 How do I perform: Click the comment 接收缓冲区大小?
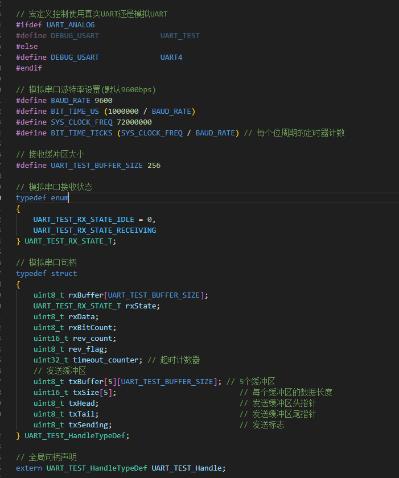(50, 155)
